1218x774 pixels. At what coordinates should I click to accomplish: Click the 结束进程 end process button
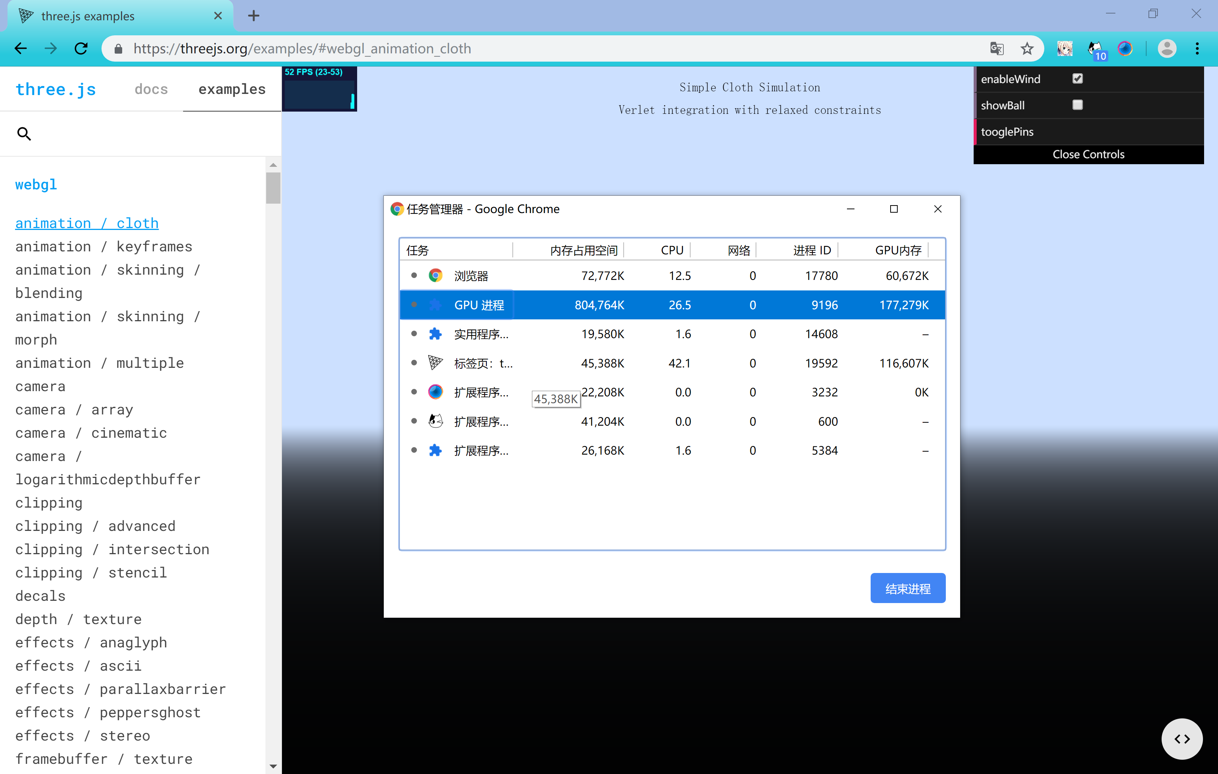(x=907, y=588)
